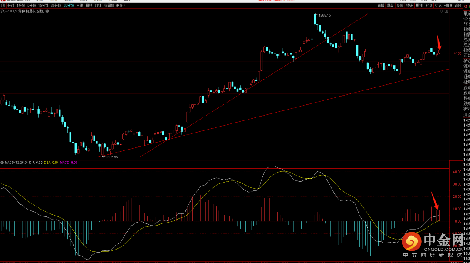
Task: Toggle the panel layout icon before 分时
Action: coord(3,6)
